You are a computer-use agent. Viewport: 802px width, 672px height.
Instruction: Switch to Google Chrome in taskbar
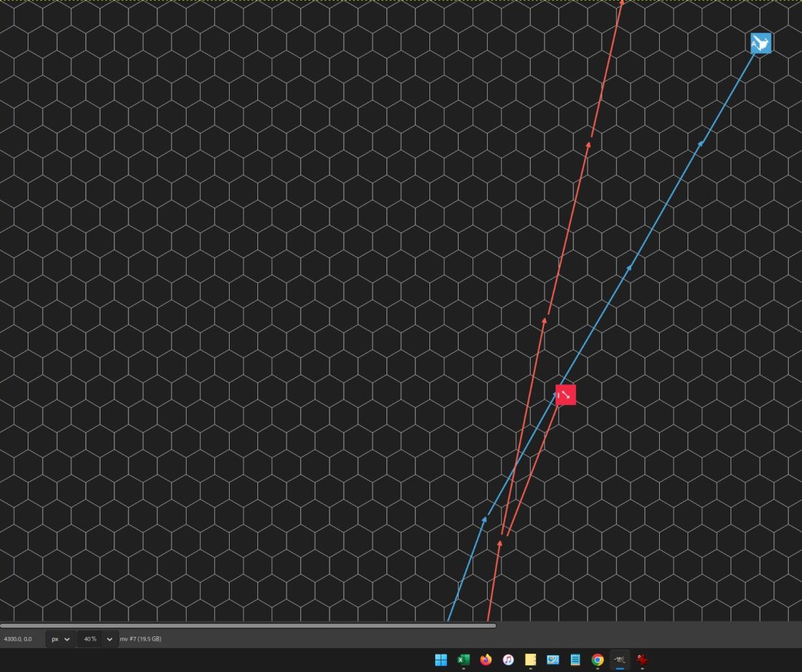click(x=598, y=660)
